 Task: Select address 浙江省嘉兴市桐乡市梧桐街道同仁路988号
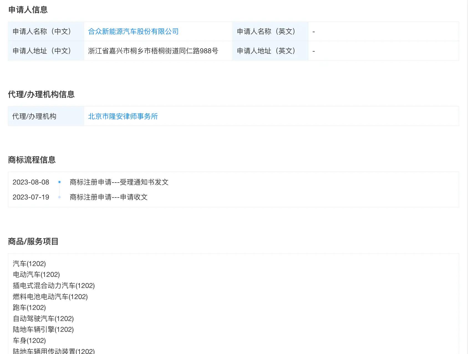tap(153, 51)
